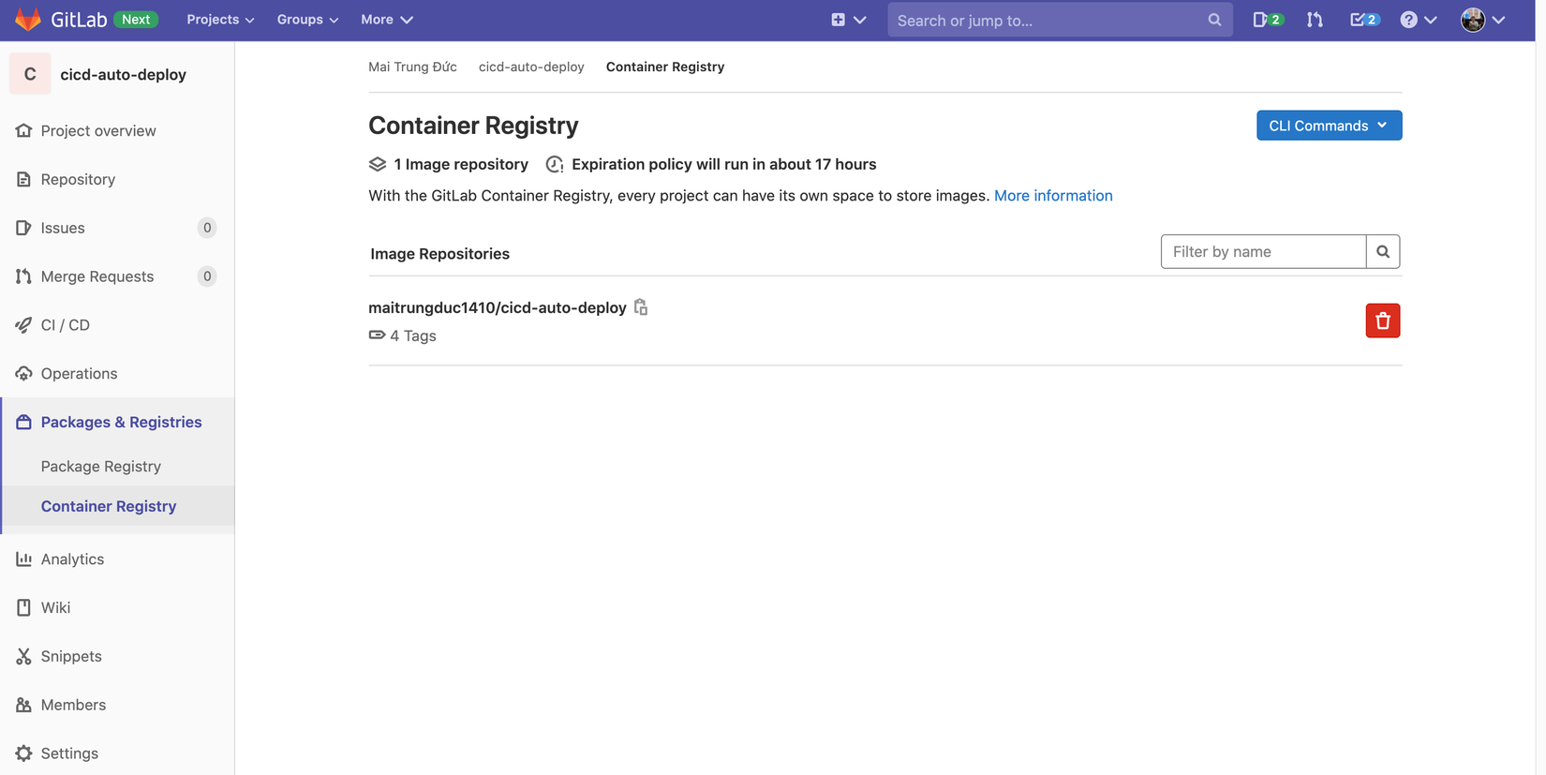This screenshot has height=775, width=1546.
Task: Click the Filter by name field
Action: [1262, 251]
